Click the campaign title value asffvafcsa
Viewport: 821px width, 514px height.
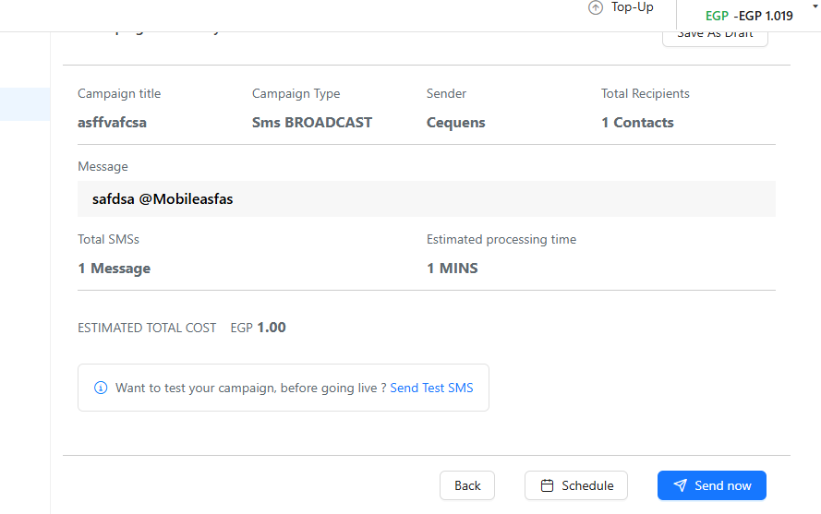112,123
